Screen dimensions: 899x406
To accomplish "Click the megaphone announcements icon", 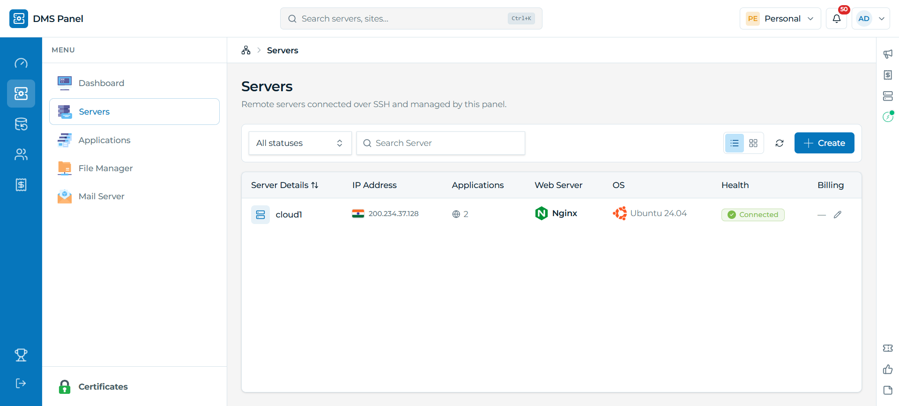I will tap(888, 54).
